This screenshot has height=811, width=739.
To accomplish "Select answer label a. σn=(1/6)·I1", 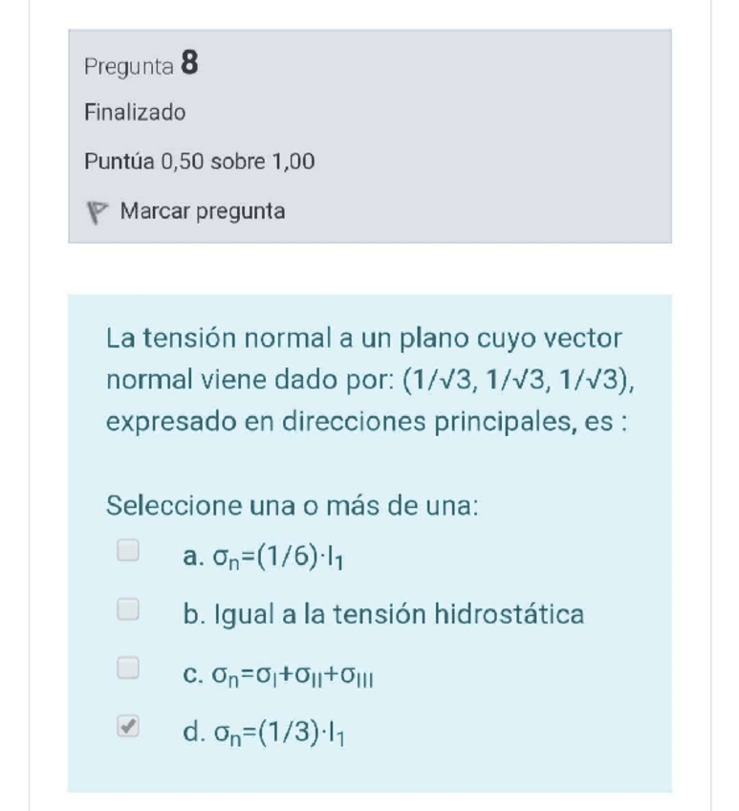I will 263,556.
